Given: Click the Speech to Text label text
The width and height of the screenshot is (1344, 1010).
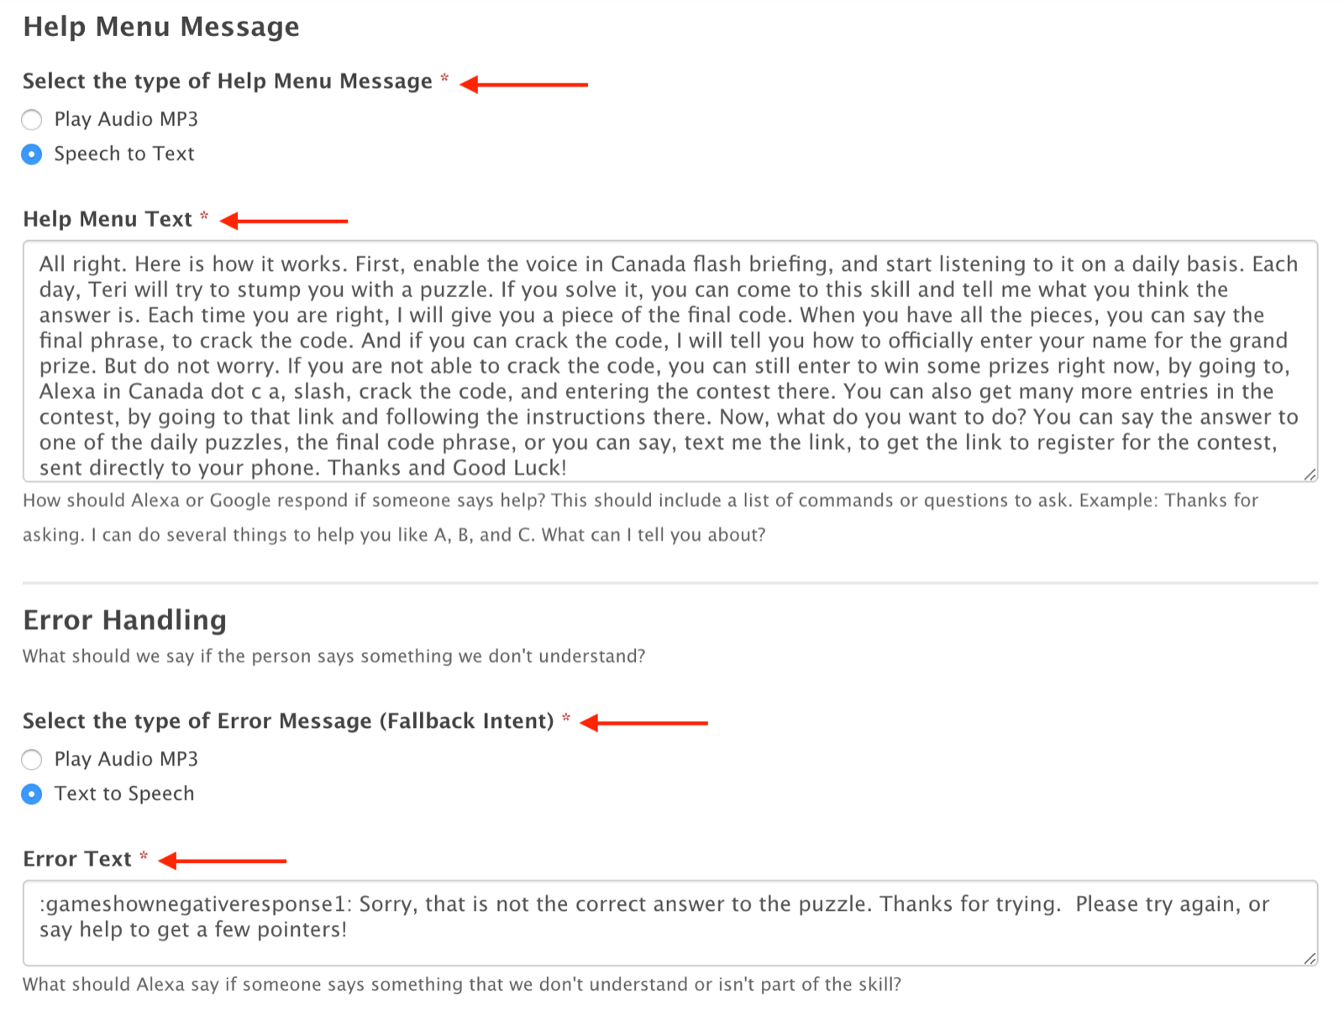Looking at the screenshot, I should 124,154.
